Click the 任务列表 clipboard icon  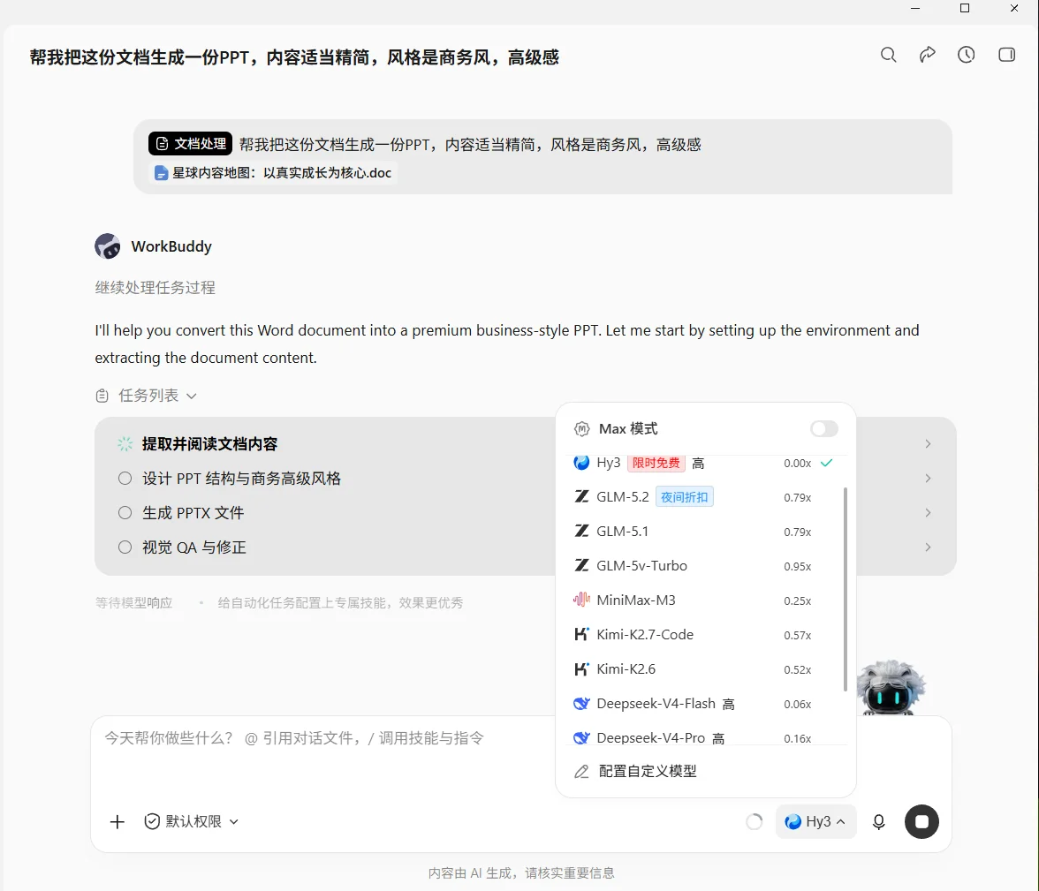coord(102,396)
